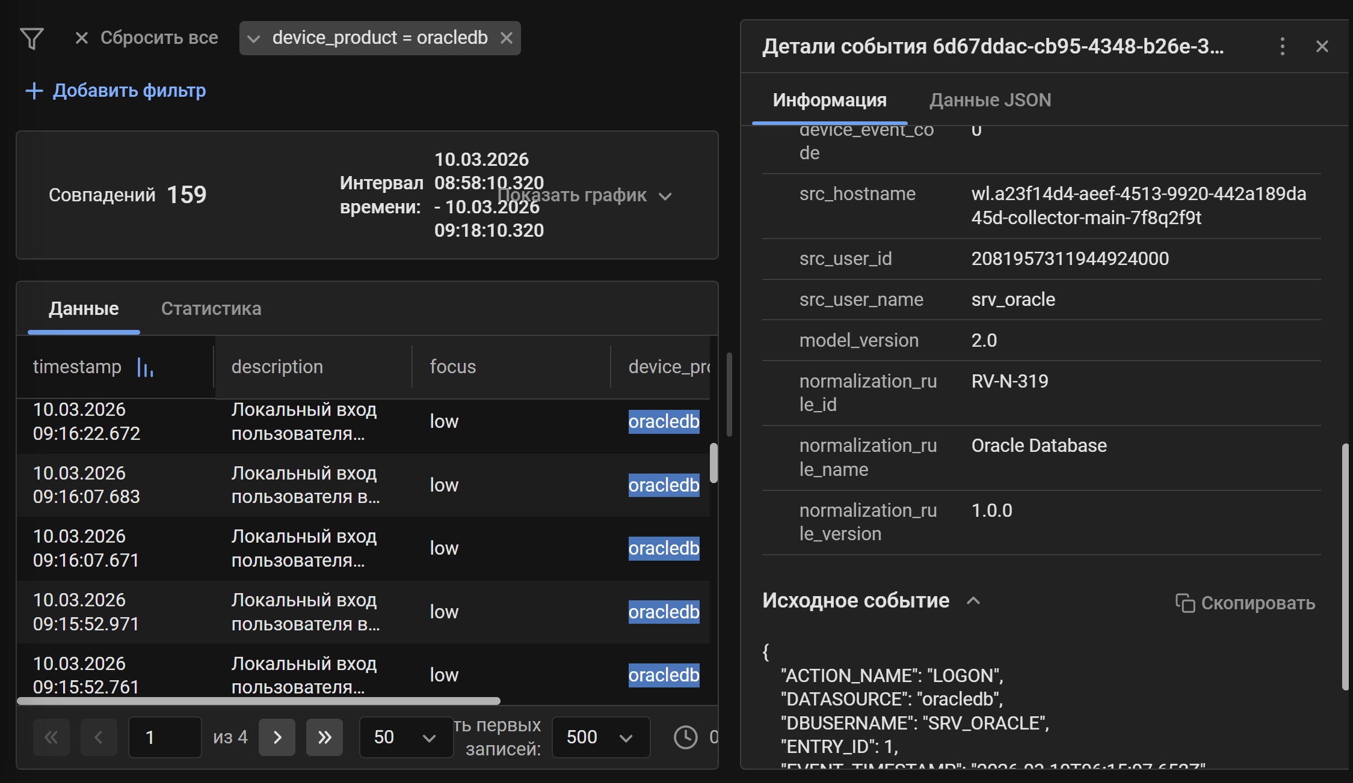Image resolution: width=1353 pixels, height=783 pixels.
Task: Click the page number input field
Action: [164, 737]
